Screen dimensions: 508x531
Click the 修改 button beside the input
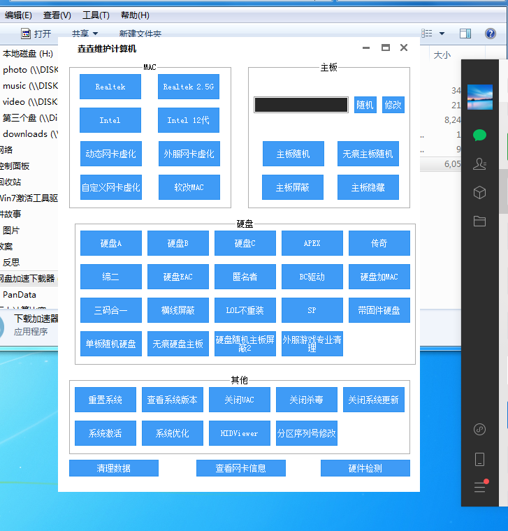(x=393, y=105)
